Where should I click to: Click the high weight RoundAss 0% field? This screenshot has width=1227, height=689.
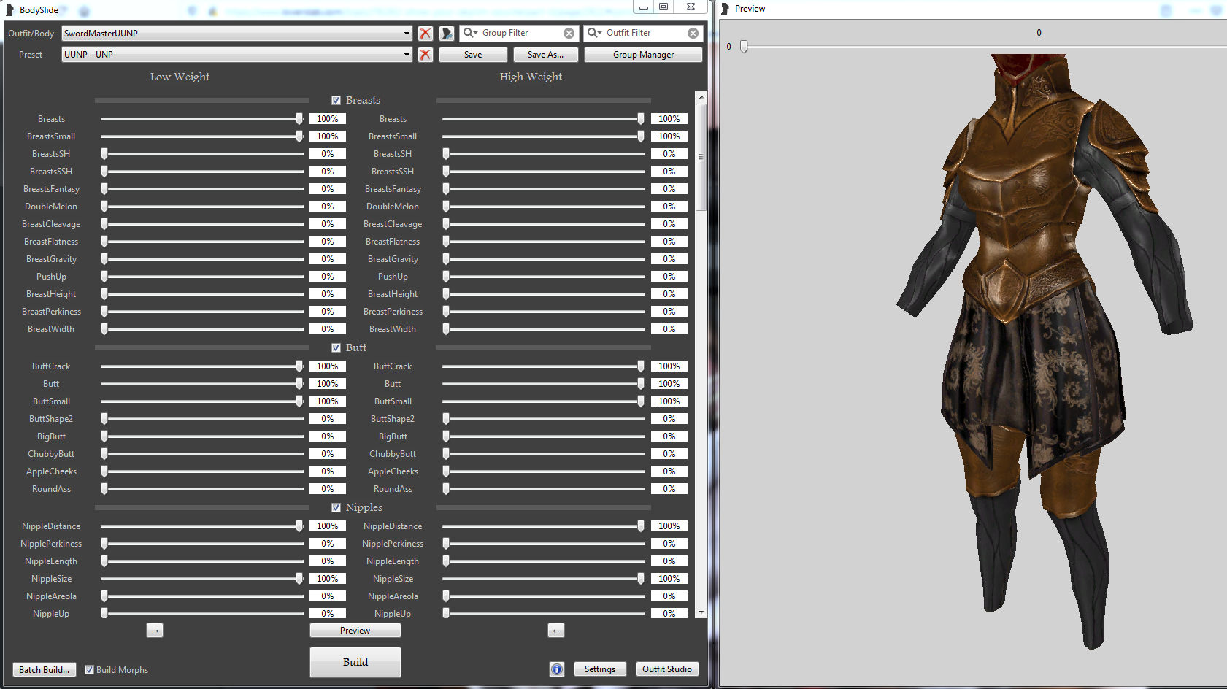pos(669,489)
